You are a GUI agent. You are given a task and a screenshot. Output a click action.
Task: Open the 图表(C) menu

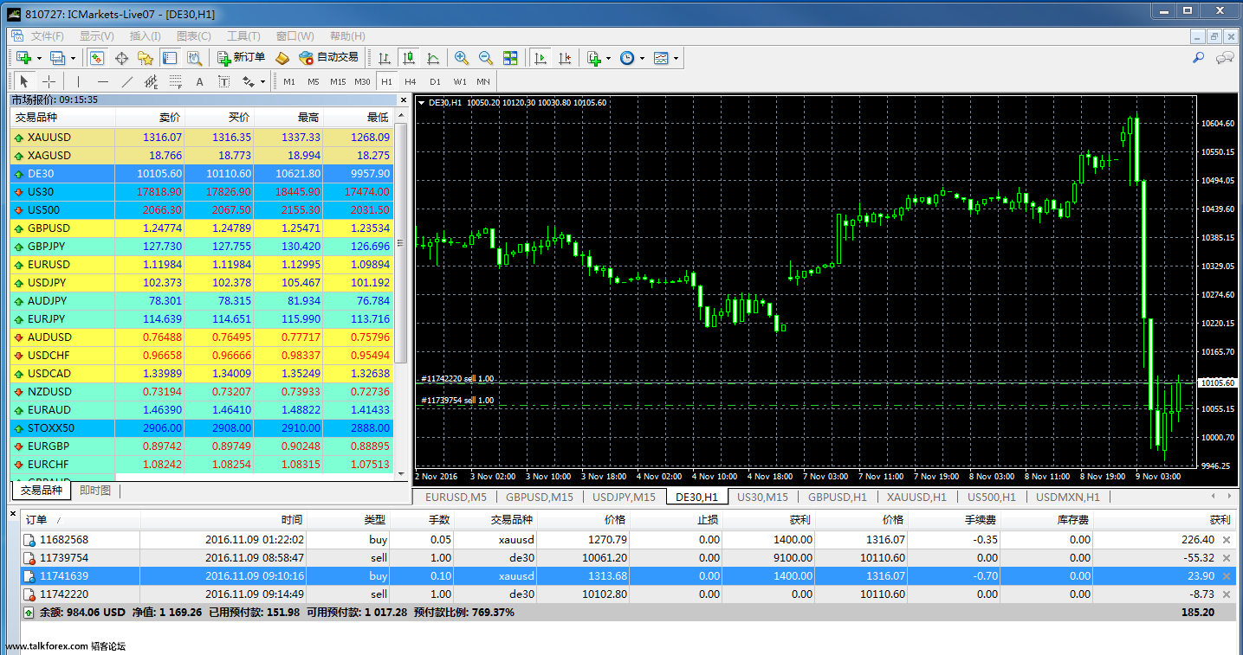click(x=193, y=36)
